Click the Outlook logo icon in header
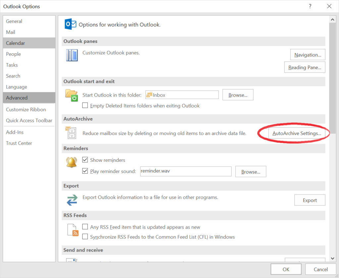Screen dimensions: 339x278 [70, 24]
